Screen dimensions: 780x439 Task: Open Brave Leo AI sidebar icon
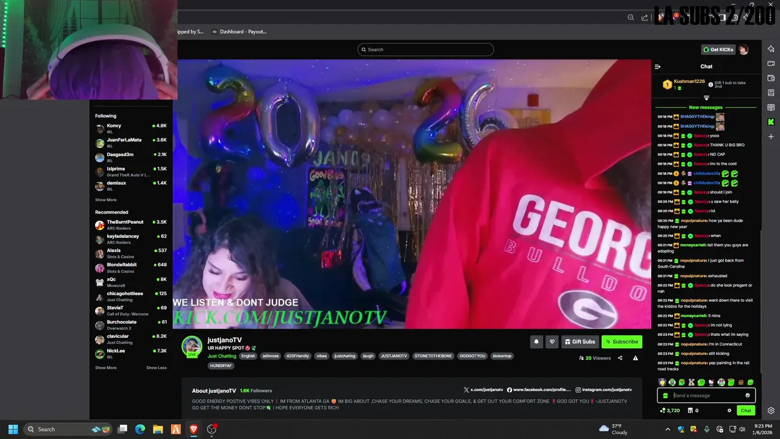click(x=771, y=49)
